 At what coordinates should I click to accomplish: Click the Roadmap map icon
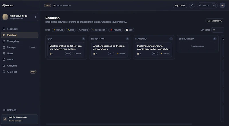click(x=4, y=35)
